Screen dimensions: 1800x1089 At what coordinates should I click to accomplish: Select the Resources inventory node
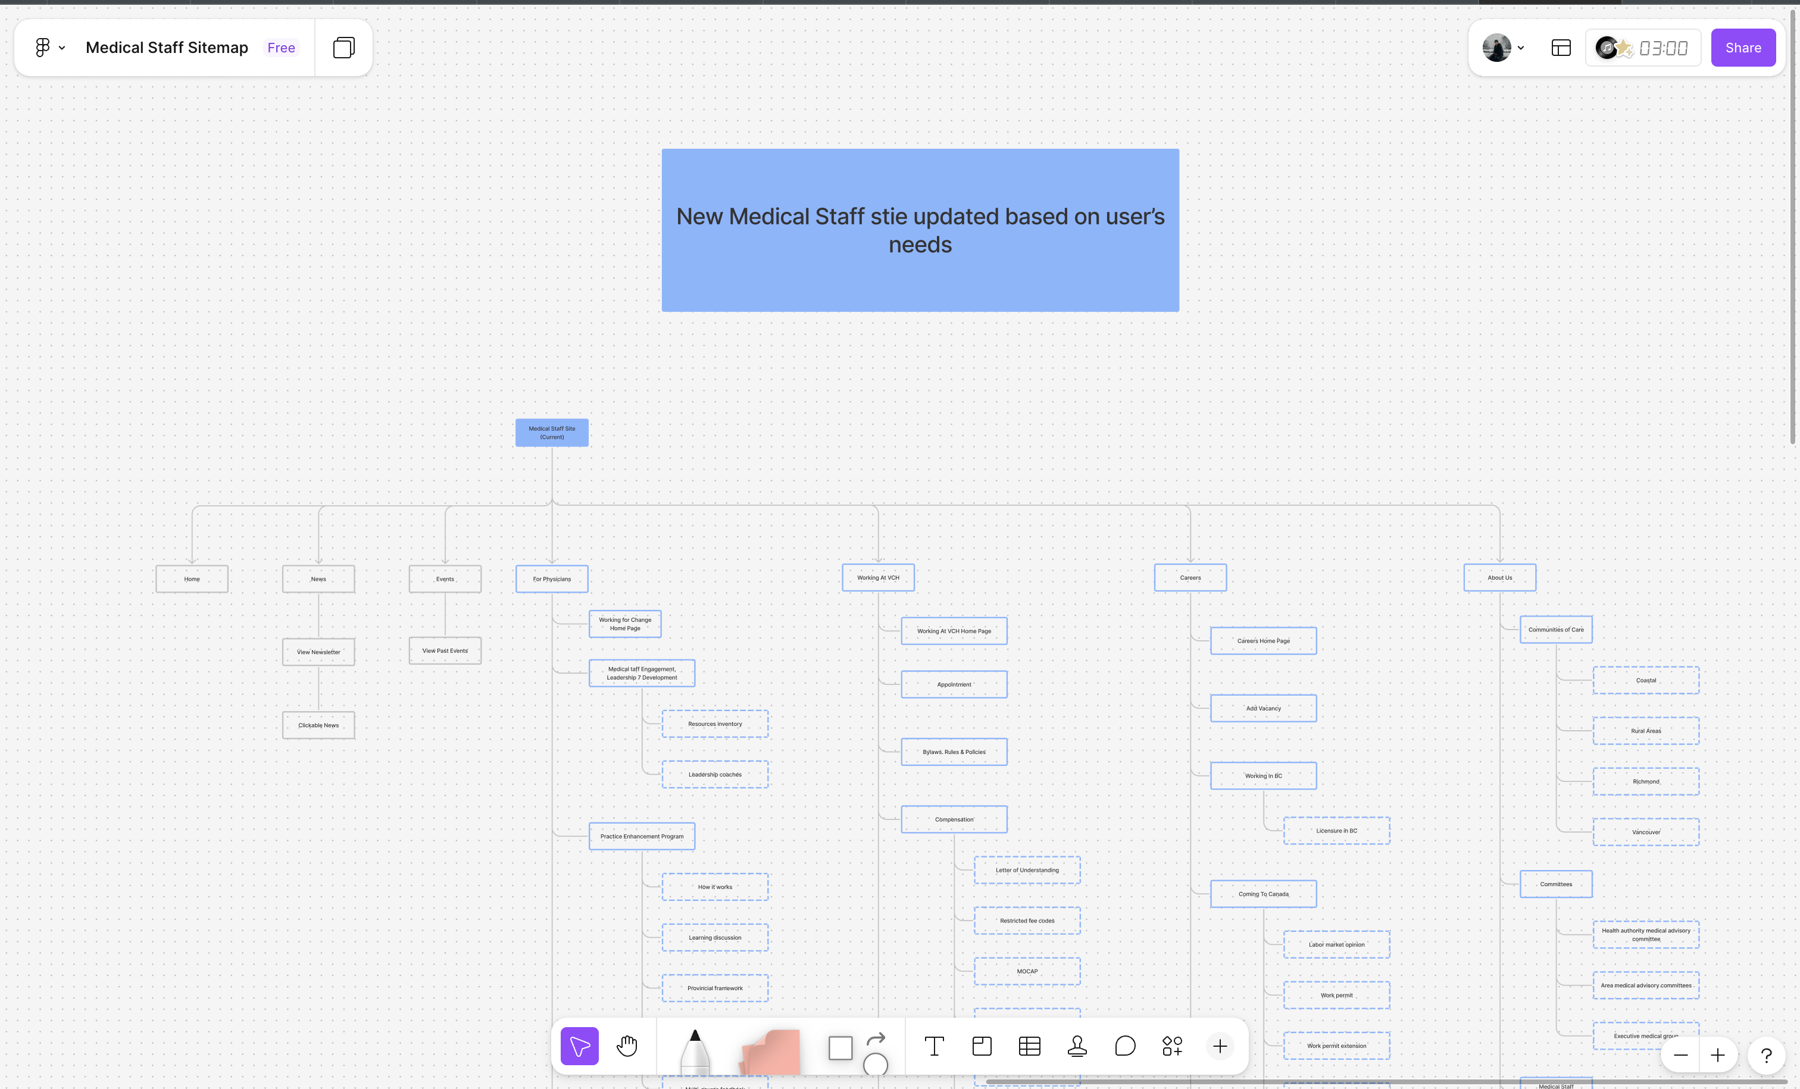coord(714,724)
